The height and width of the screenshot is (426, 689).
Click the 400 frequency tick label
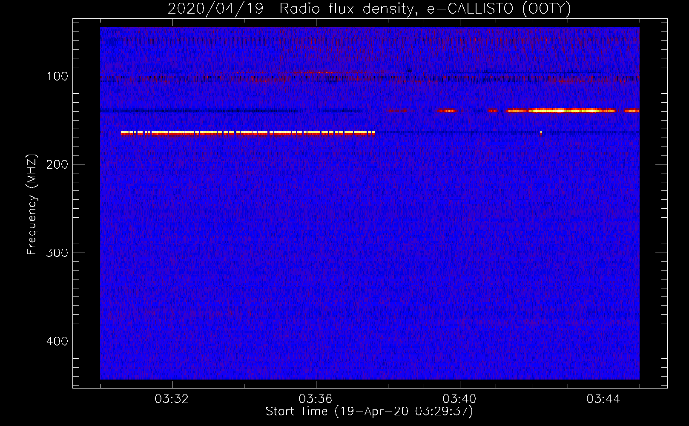click(x=57, y=341)
